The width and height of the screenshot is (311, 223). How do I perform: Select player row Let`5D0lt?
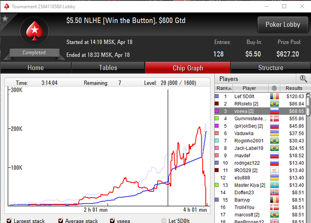click(x=260, y=97)
